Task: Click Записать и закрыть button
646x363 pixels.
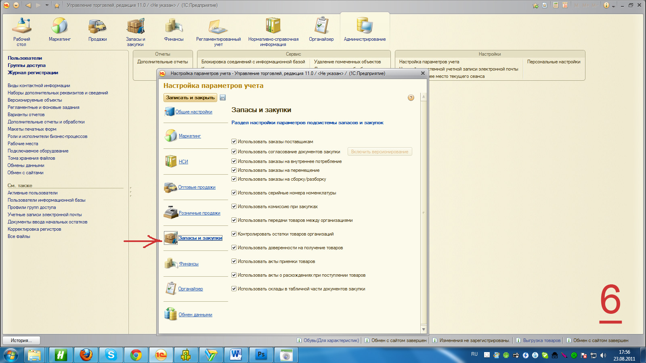Action: click(190, 98)
